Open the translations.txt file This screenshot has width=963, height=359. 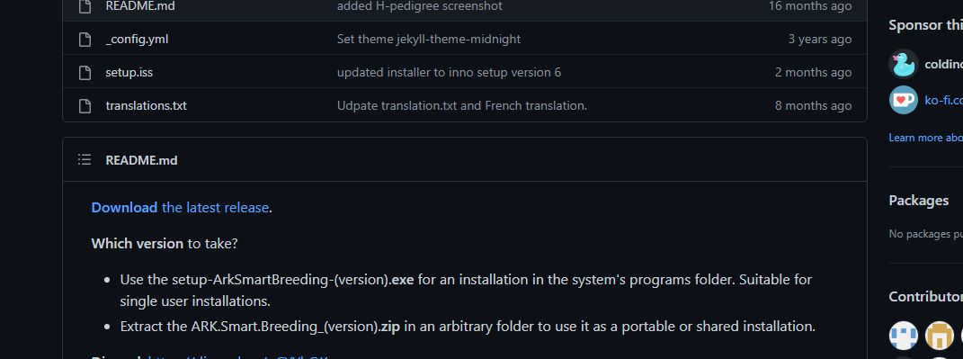point(147,106)
